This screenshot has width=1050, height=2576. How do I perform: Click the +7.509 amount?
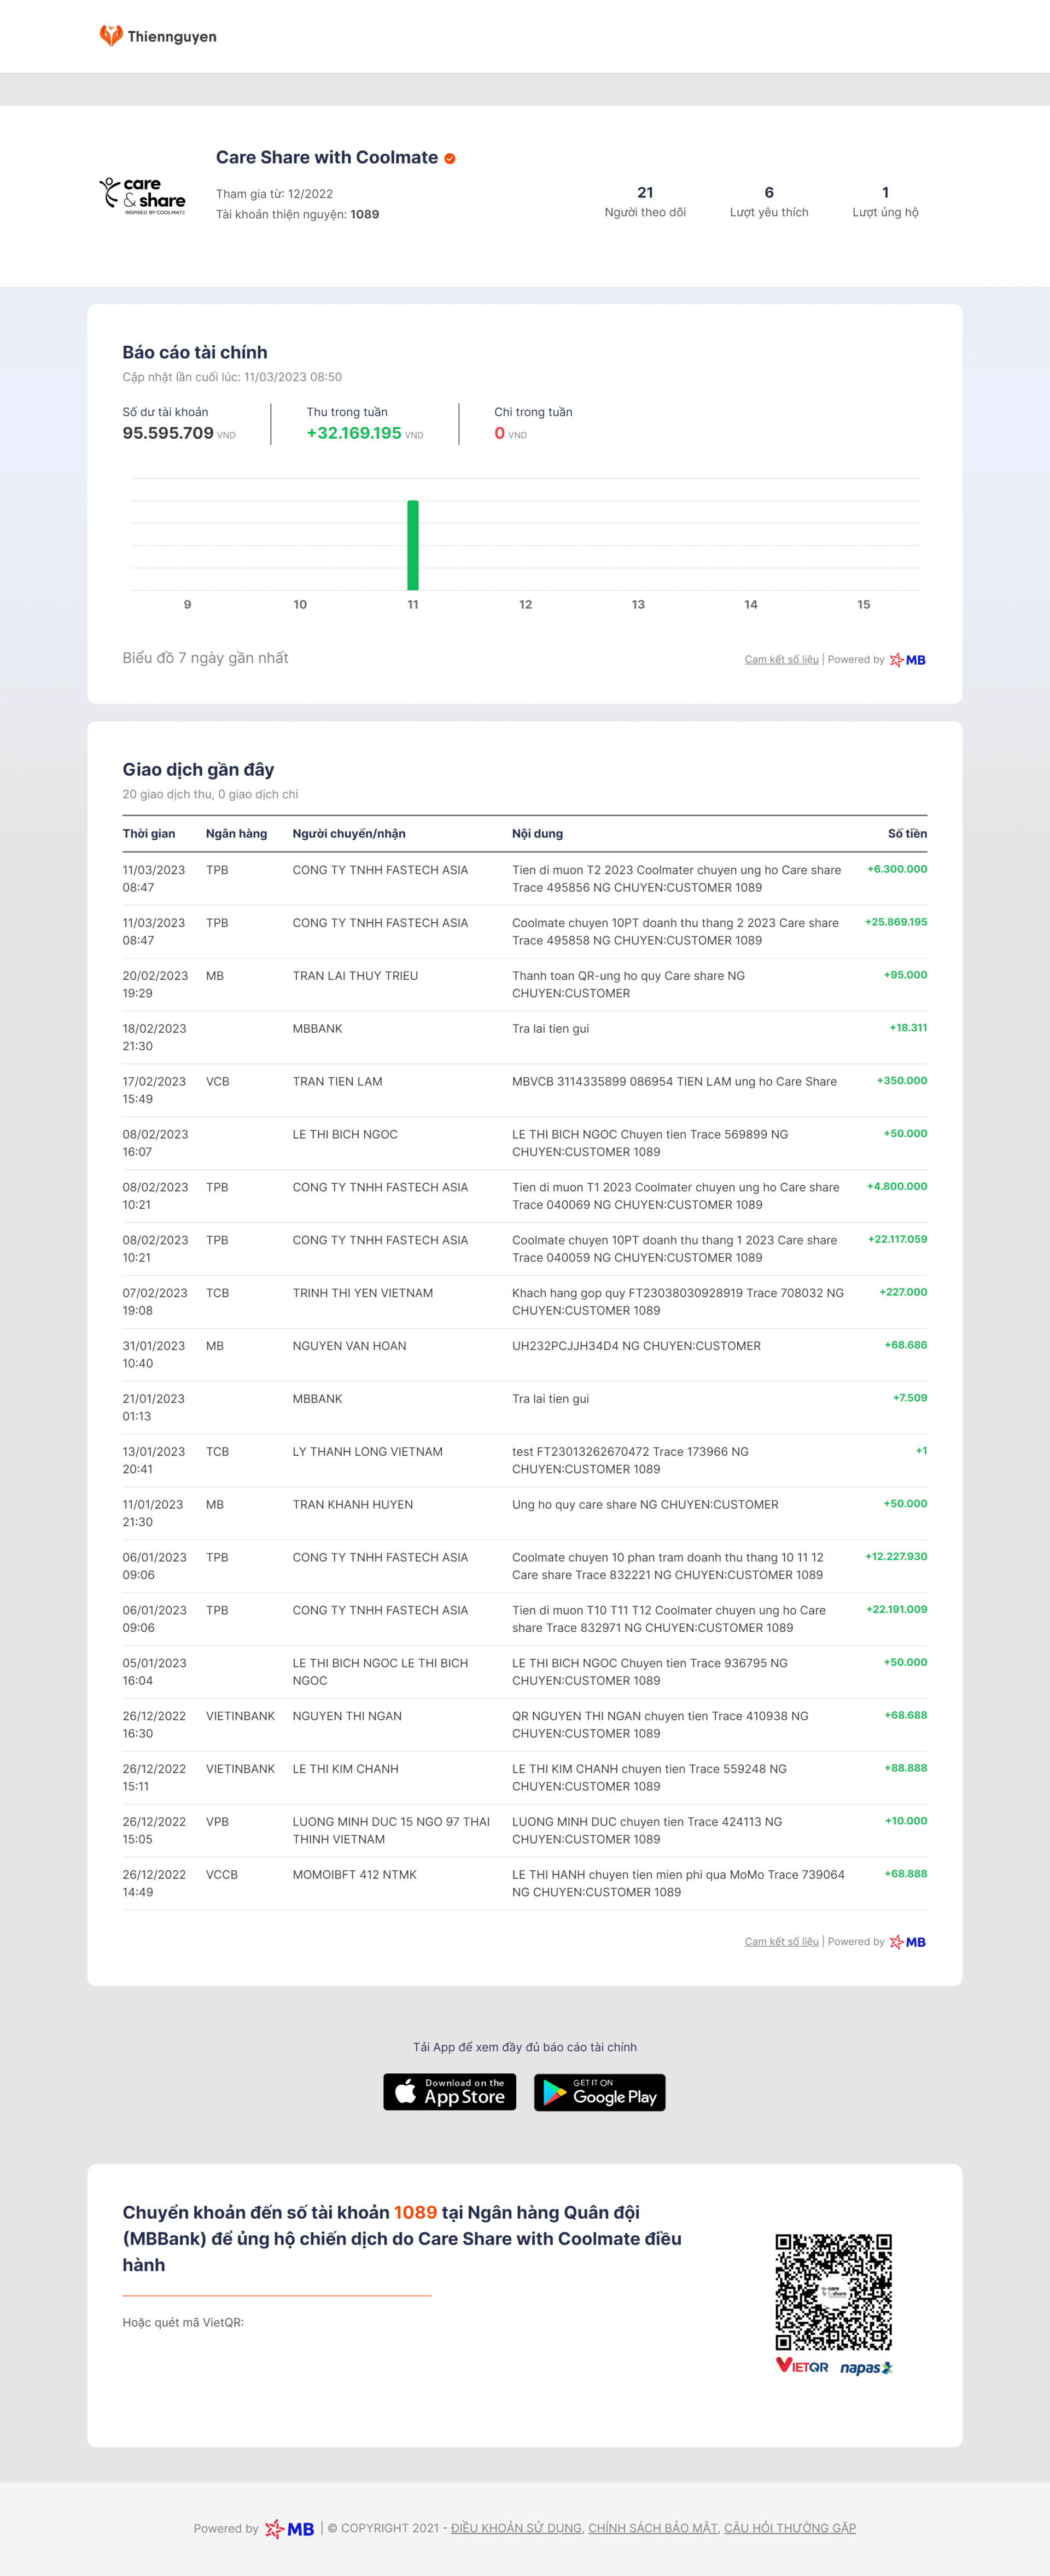910,1398
